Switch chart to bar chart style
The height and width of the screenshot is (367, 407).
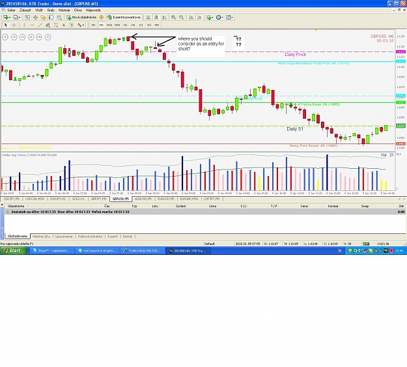(x=148, y=18)
